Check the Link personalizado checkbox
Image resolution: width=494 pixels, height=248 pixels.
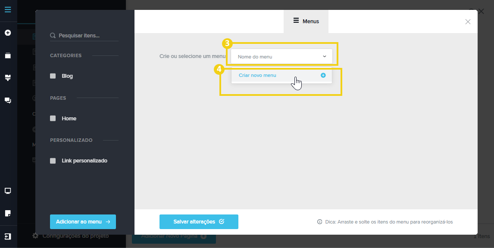(x=53, y=161)
